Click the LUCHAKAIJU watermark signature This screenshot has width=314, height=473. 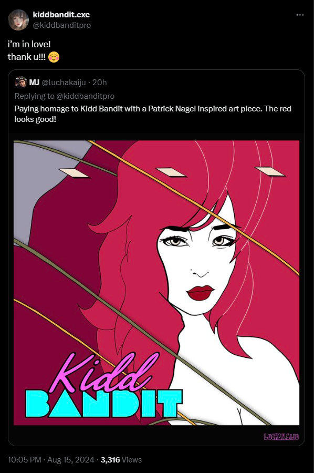click(281, 437)
